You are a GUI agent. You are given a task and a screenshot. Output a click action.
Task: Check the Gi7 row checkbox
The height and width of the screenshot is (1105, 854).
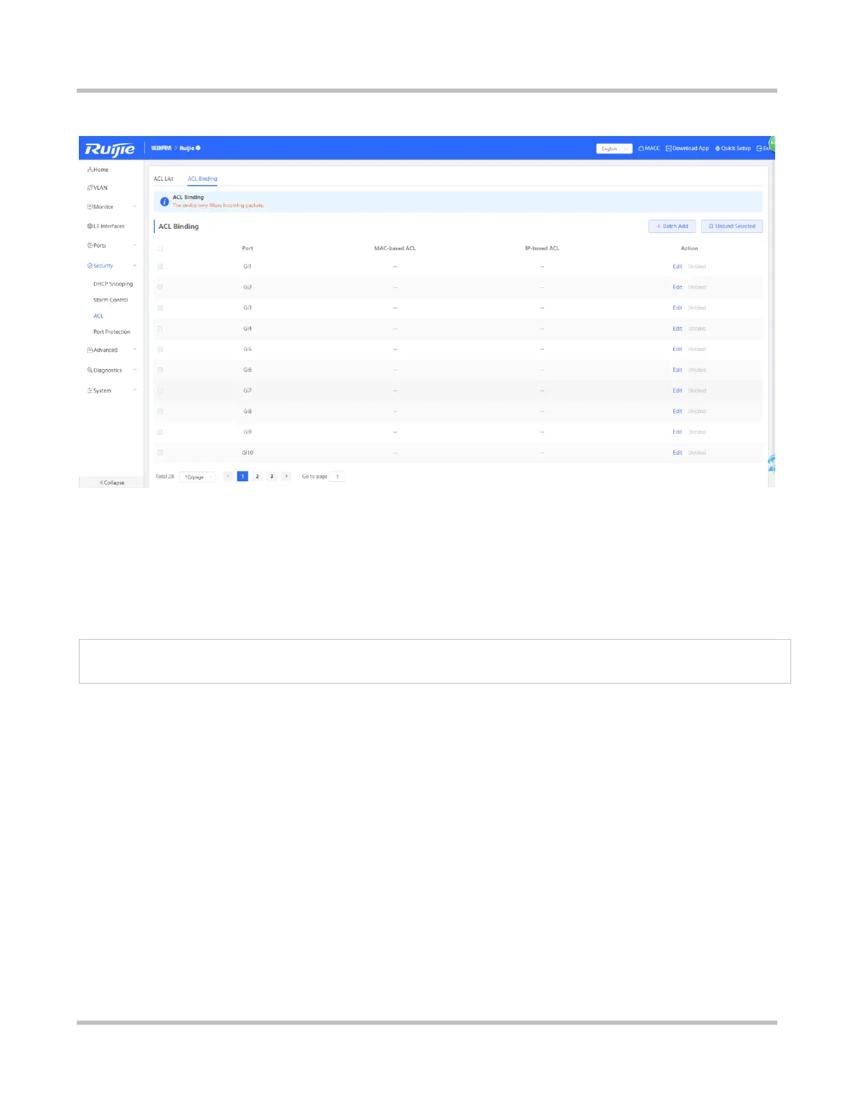point(160,391)
